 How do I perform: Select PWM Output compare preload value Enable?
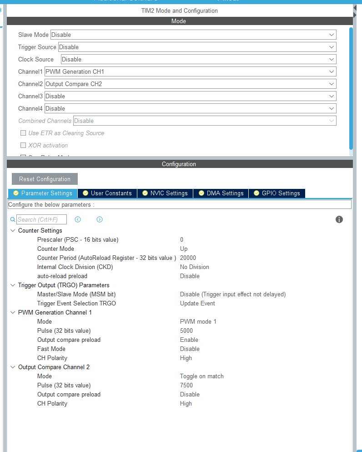click(189, 340)
